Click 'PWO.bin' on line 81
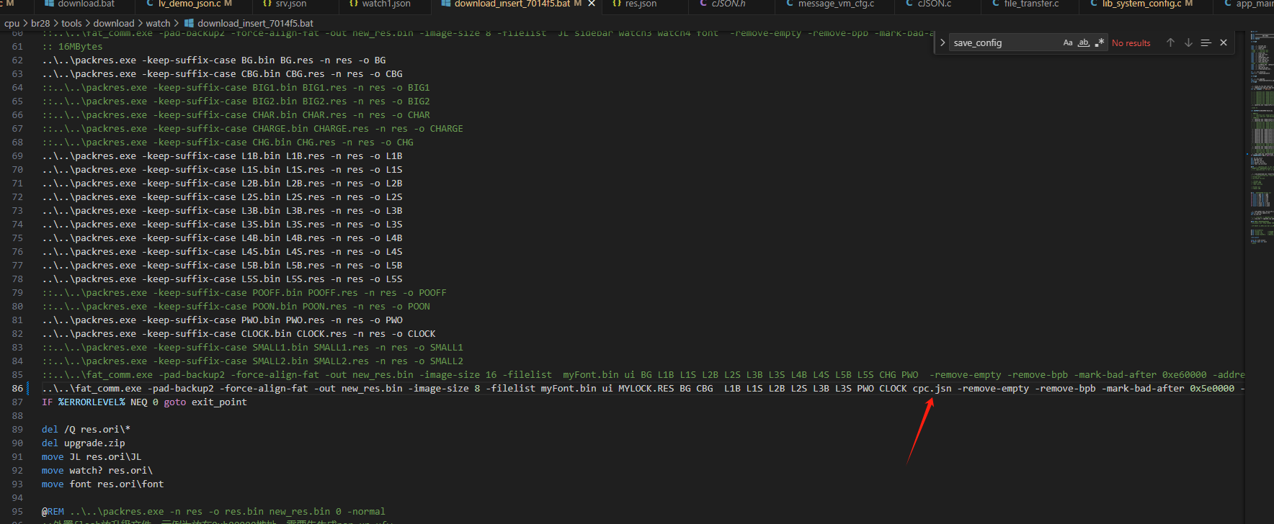This screenshot has height=524, width=1274. pos(261,320)
